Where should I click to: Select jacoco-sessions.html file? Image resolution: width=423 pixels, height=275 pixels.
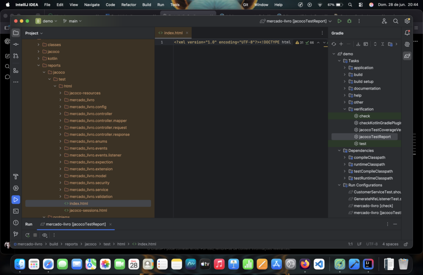coord(88,211)
